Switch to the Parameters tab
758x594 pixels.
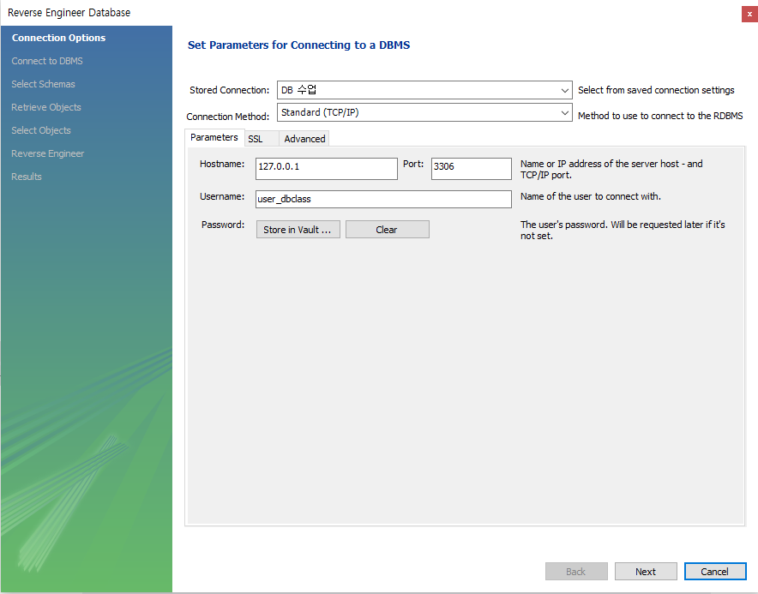[x=214, y=137]
